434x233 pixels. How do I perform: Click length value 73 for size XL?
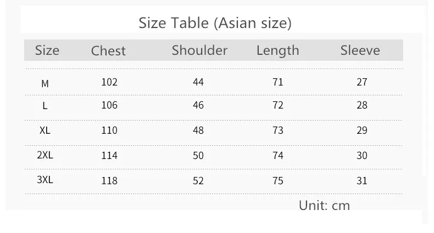[x=278, y=130]
